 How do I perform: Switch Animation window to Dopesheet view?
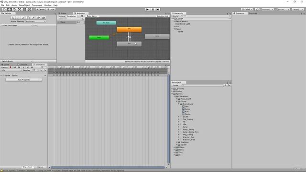pos(28,167)
